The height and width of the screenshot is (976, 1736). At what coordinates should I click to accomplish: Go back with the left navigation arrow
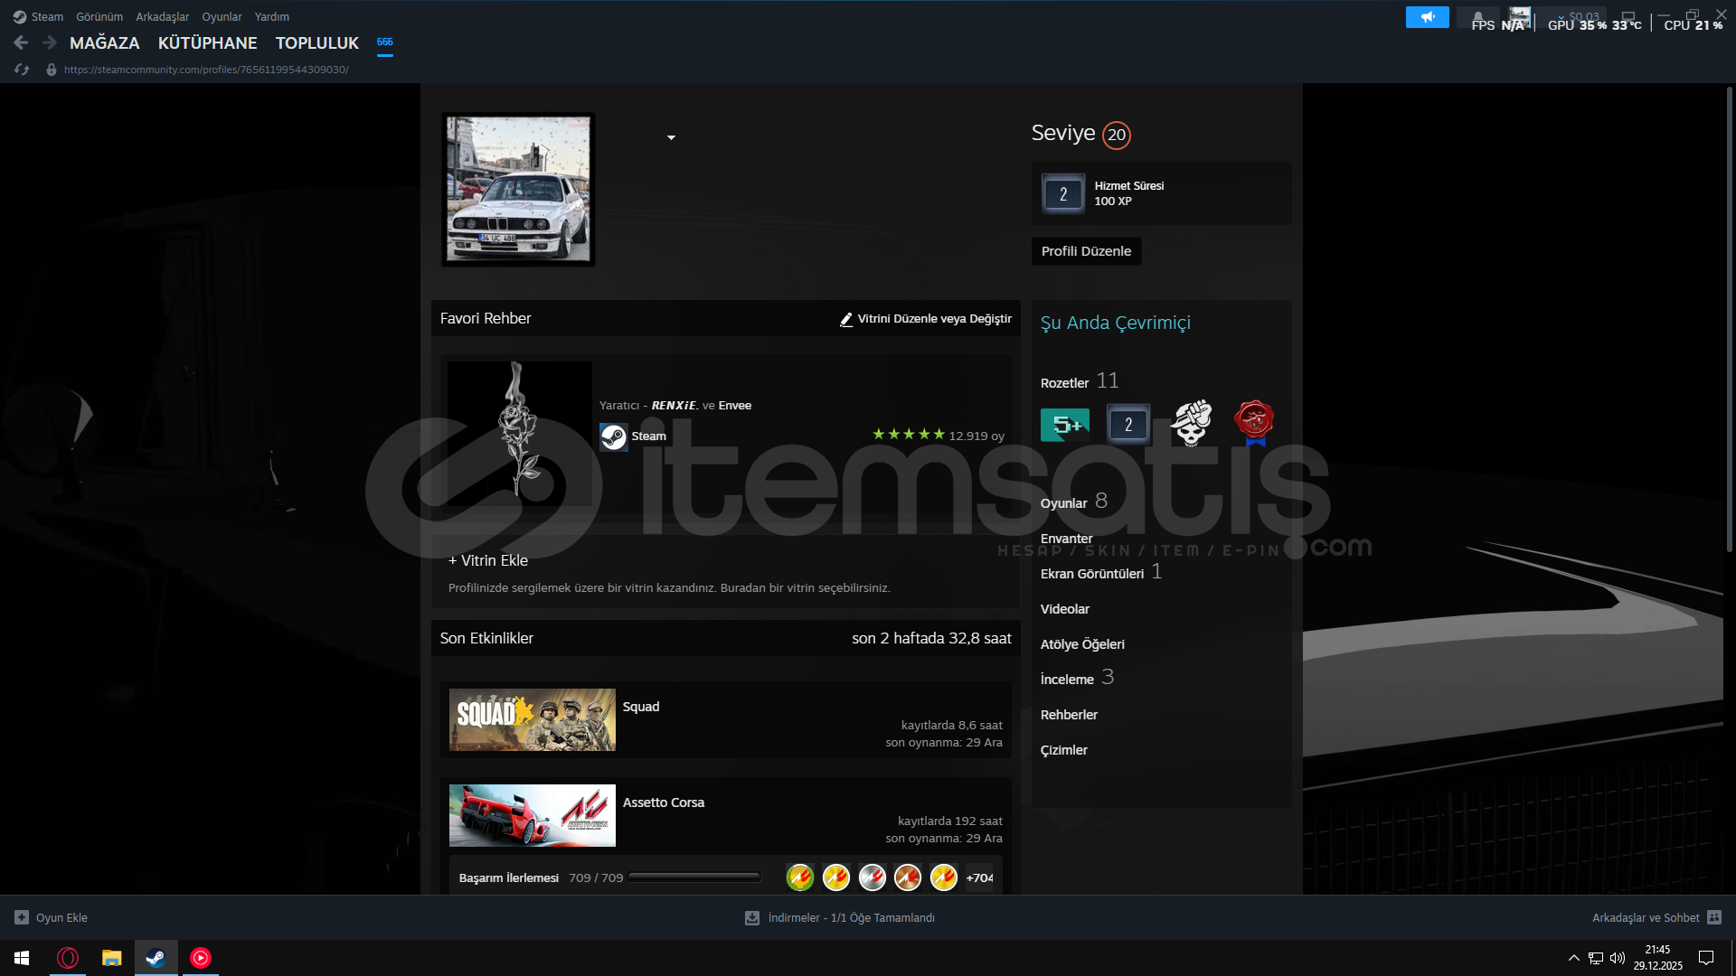tap(21, 42)
